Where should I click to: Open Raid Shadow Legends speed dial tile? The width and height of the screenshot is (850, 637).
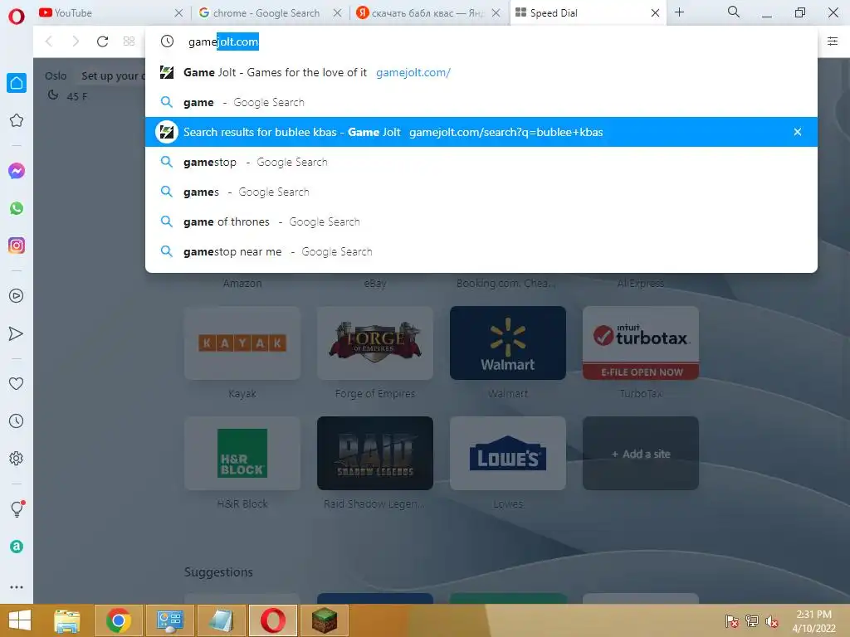375,454
